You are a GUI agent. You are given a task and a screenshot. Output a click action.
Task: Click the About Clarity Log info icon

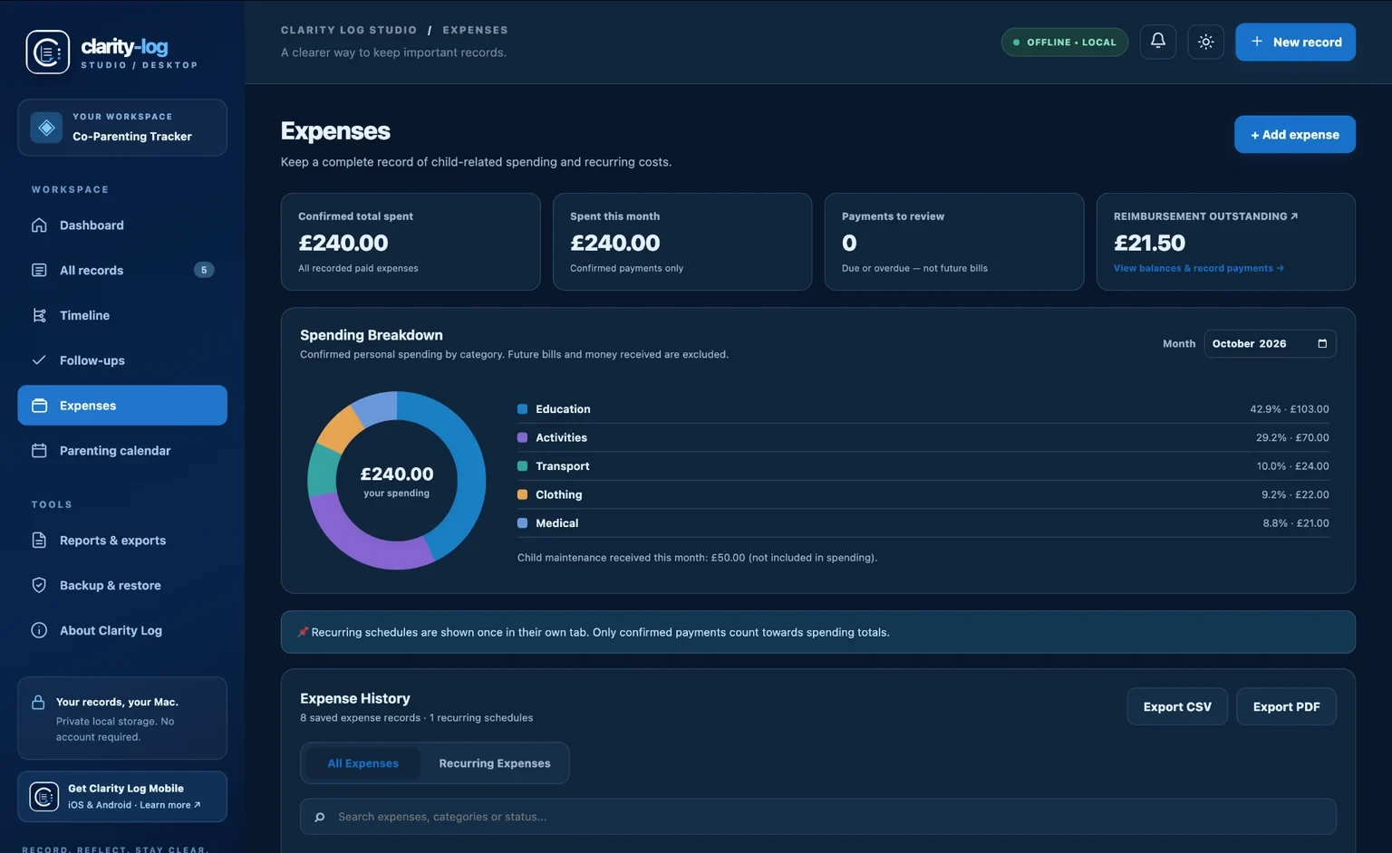click(39, 630)
